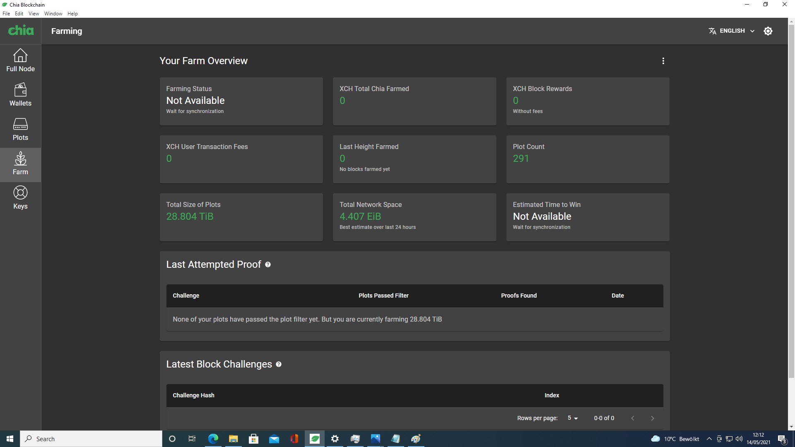
Task: Click the translate language icon
Action: (712, 31)
